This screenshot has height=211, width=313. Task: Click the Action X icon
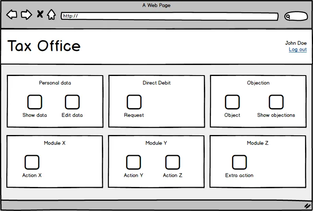point(32,162)
